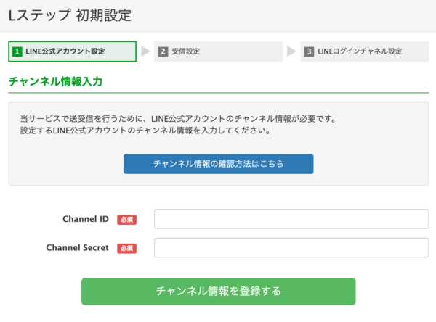Image resolution: width=436 pixels, height=322 pixels.
Task: Open the LINEログインチャネル設定 step tab
Action: coord(365,52)
